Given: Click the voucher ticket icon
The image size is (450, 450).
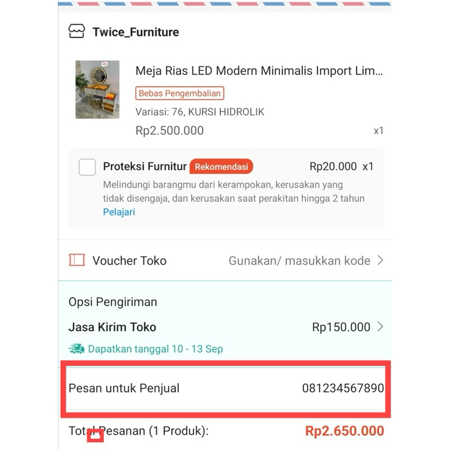Looking at the screenshot, I should [76, 260].
